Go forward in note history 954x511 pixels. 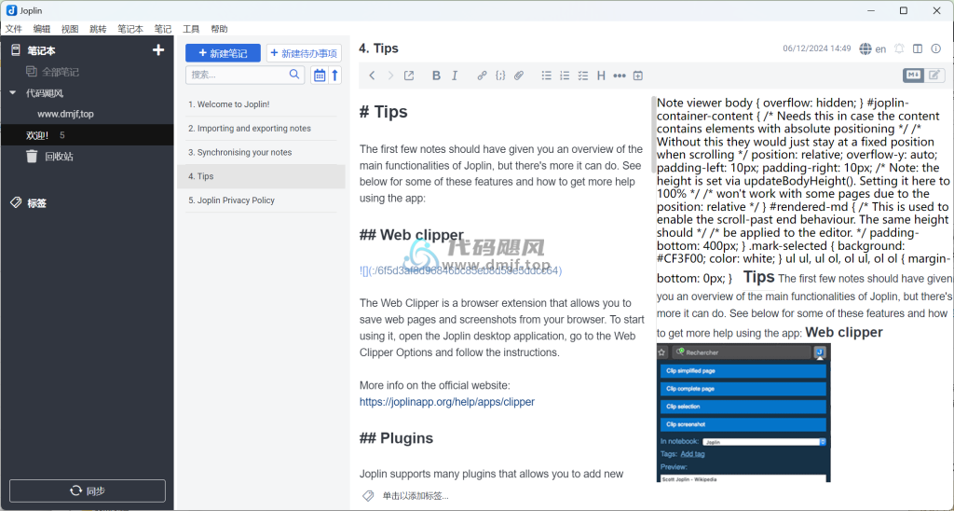point(390,76)
